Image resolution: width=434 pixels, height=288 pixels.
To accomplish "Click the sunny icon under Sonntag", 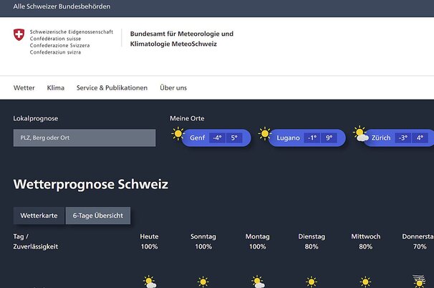I will point(203,282).
